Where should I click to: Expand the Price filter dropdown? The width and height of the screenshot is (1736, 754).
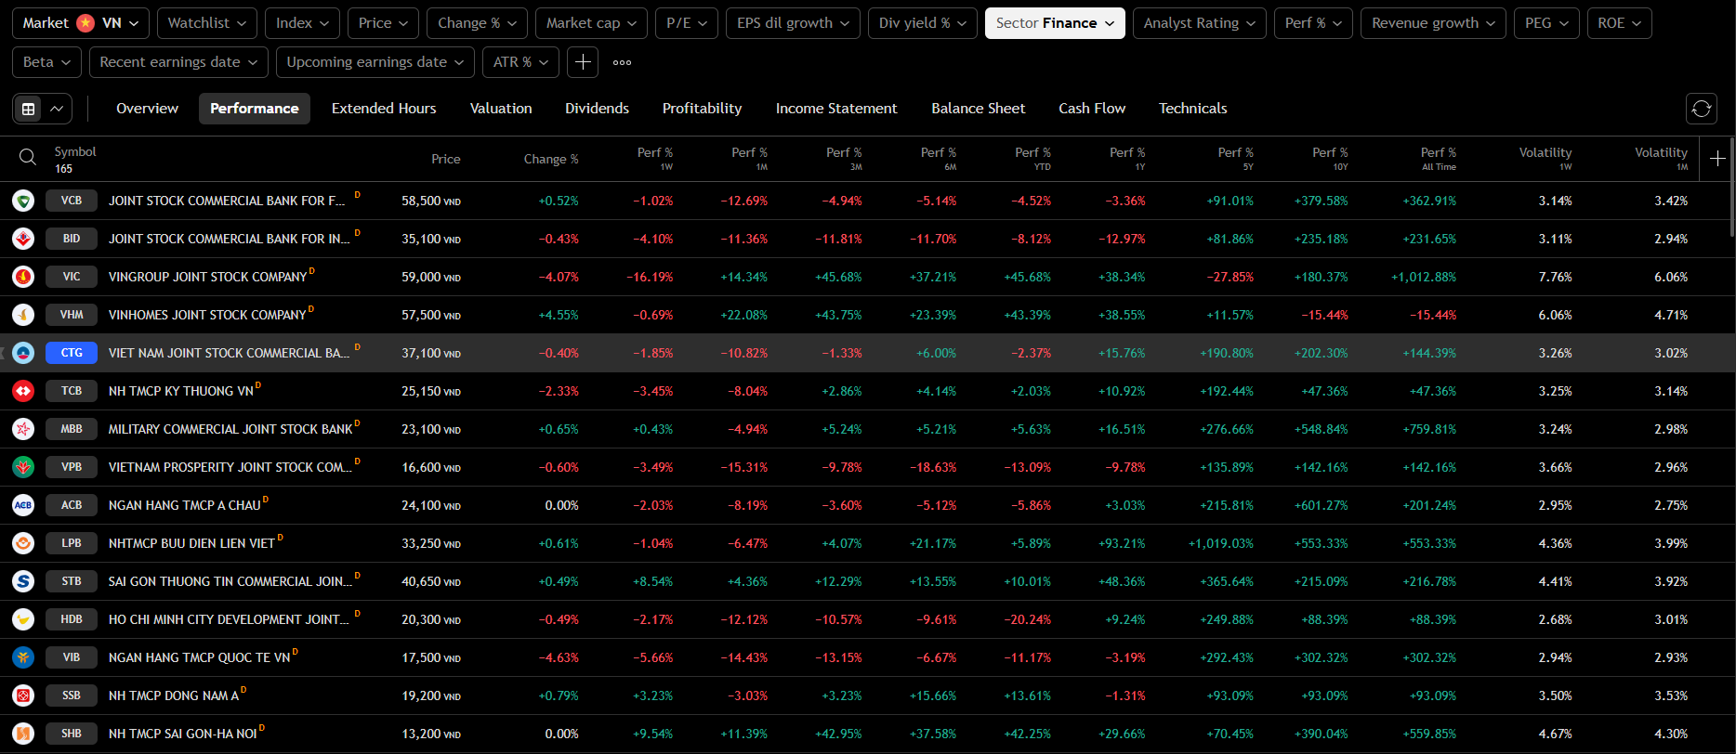tap(383, 23)
